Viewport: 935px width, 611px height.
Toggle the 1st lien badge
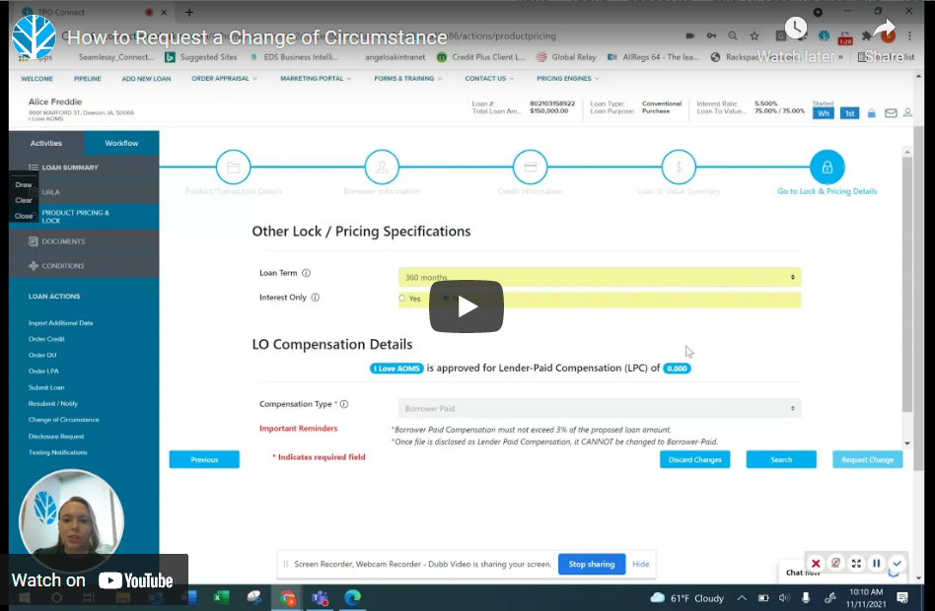(850, 113)
